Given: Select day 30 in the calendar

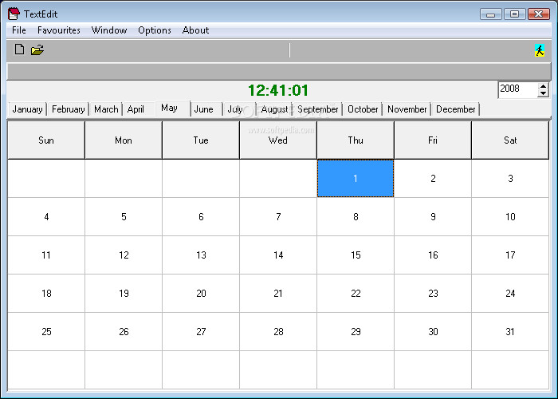Looking at the screenshot, I should tap(433, 332).
